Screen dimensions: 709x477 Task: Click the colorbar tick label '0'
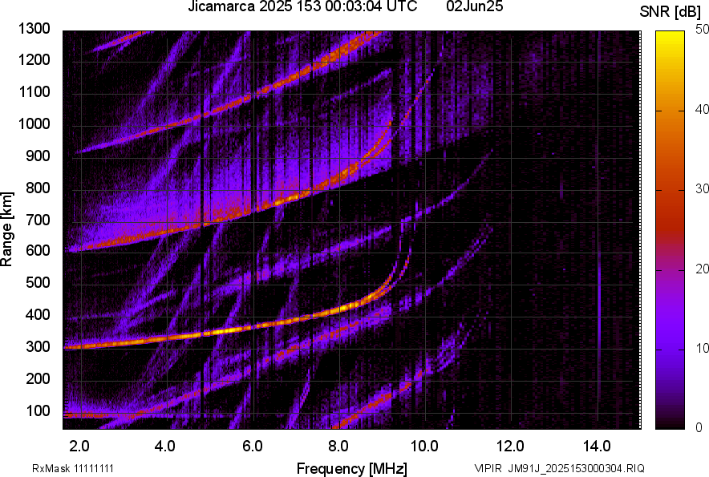(x=699, y=427)
